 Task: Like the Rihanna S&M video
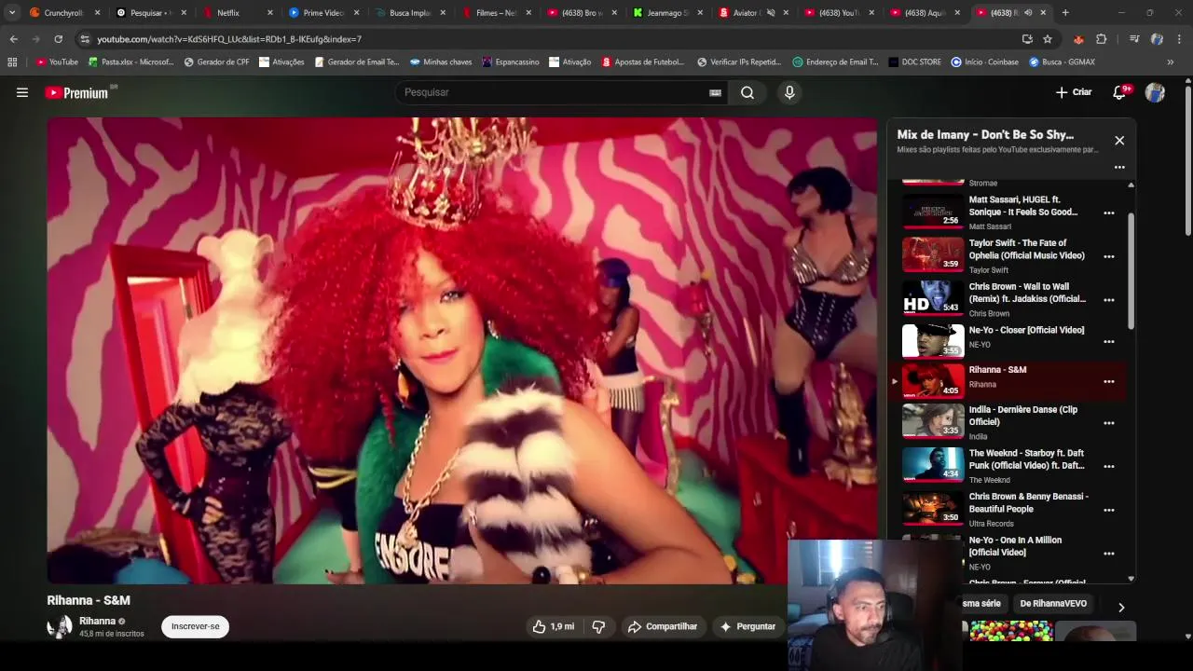(553, 626)
